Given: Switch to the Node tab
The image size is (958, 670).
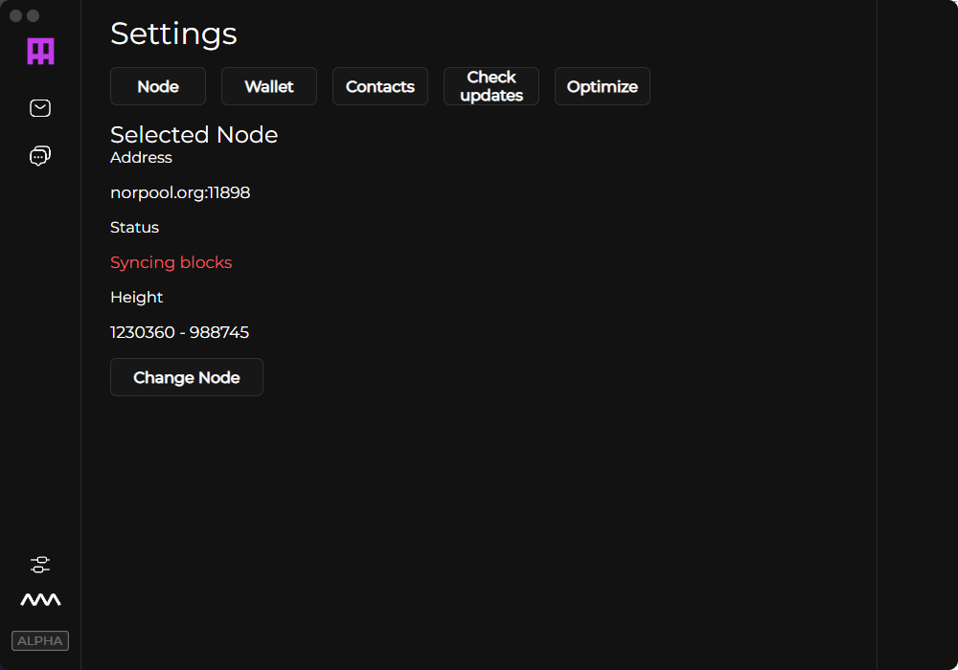Looking at the screenshot, I should (157, 86).
